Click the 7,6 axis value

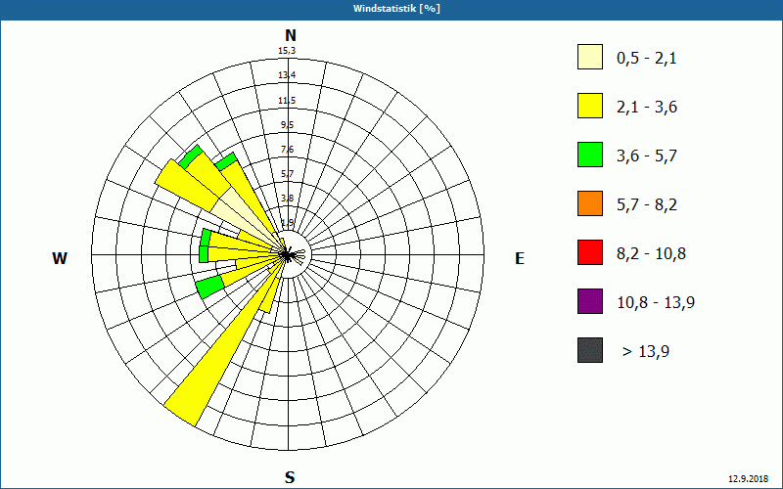(x=287, y=150)
